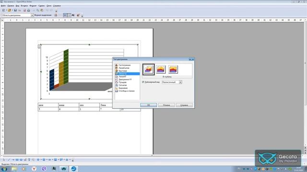Click the chart type toolbar icon
Viewport: 307px width, 172px height.
56,15
